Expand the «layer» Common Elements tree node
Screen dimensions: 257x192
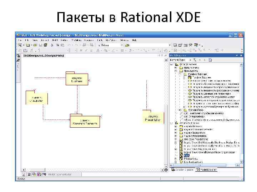pos(176,130)
